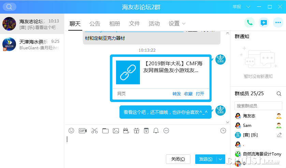Click the edit pencil next to [音] [乐]
The image size is (286, 168).
(279, 135)
